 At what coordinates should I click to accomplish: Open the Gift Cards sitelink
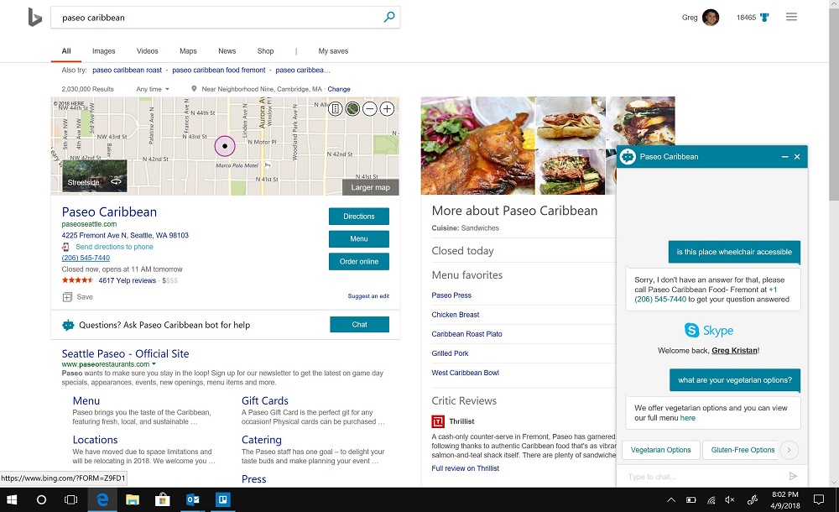(265, 400)
